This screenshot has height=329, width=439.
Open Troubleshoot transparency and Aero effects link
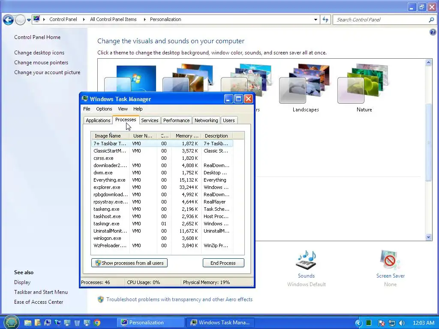tap(179, 299)
